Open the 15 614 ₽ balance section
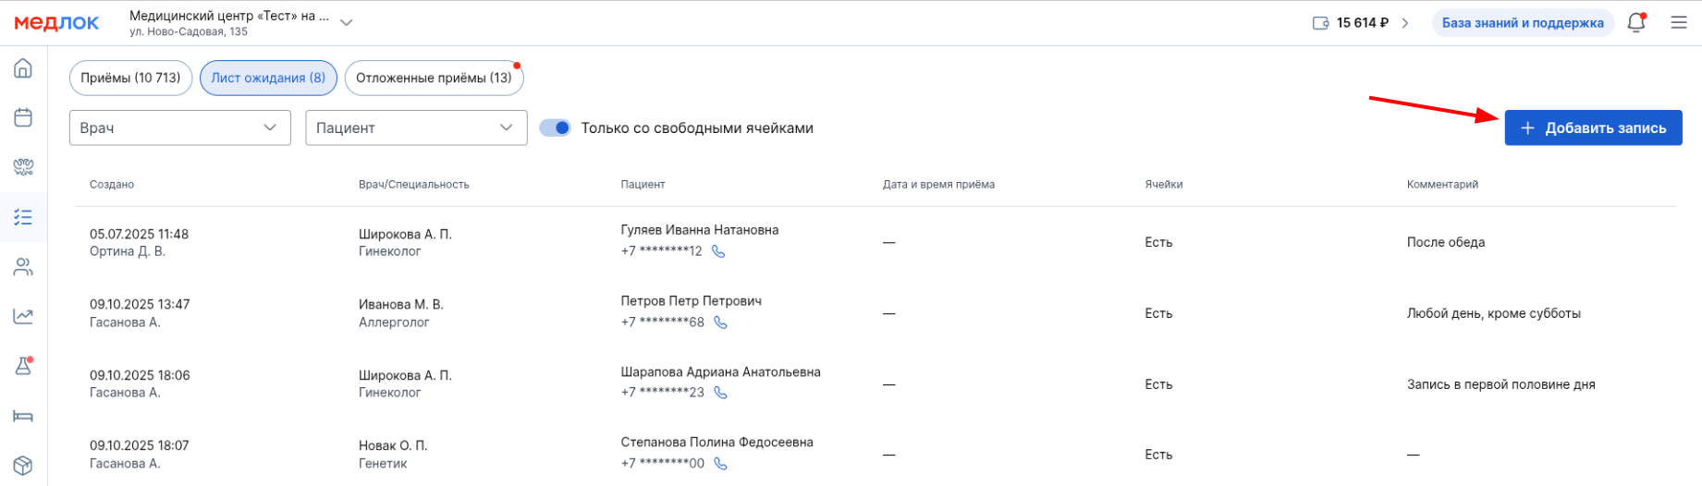This screenshot has width=1702, height=486. tap(1361, 23)
